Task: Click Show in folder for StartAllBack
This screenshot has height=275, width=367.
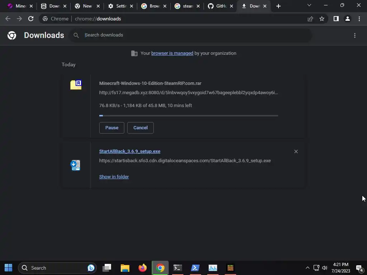Action: (x=114, y=177)
